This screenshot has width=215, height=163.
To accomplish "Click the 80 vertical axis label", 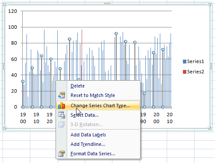I will [14, 43].
